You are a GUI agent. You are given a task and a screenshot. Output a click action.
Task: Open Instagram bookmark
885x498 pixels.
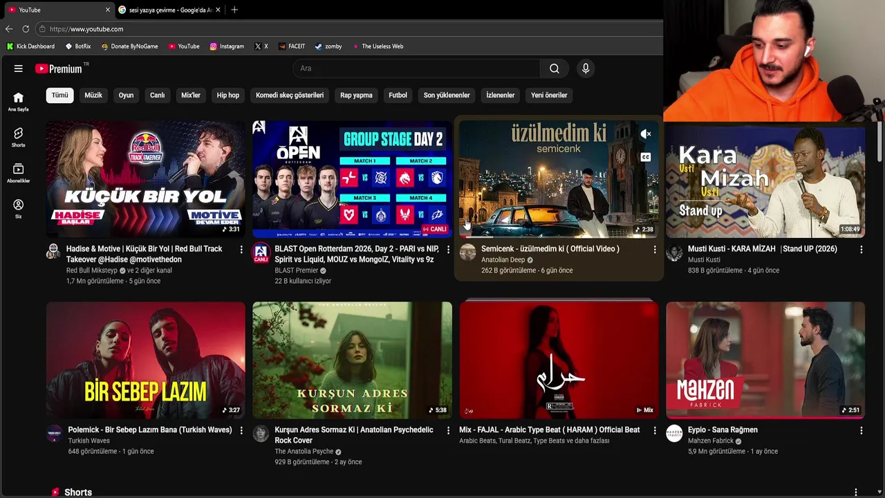tap(227, 46)
